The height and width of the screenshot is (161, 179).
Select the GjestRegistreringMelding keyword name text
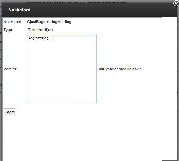click(x=49, y=22)
